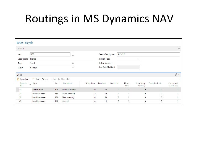Click Run Time 20 in Final assembly row
The image size is (199, 149).
coord(106,97)
